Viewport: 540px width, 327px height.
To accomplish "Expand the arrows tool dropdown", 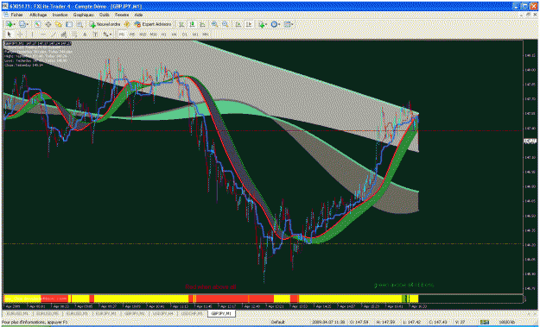I will pos(111,34).
